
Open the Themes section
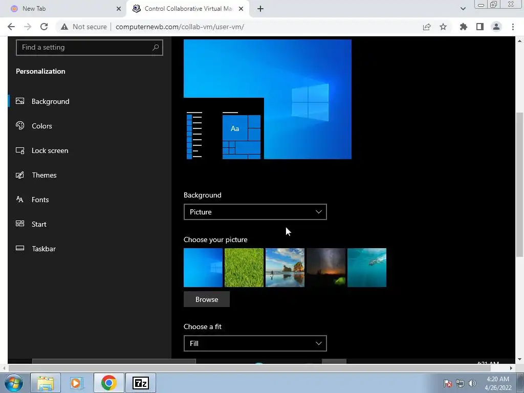point(44,175)
